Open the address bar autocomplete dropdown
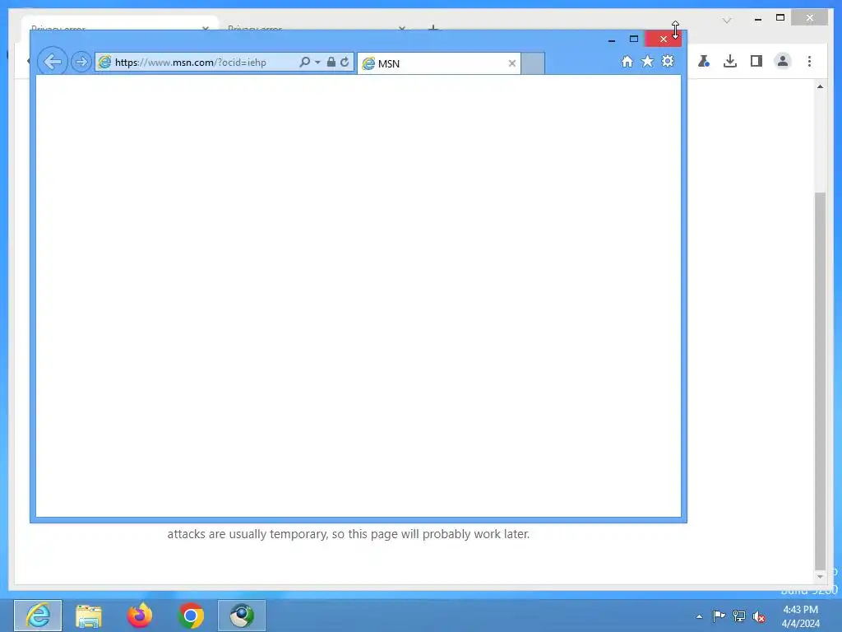 [x=317, y=63]
